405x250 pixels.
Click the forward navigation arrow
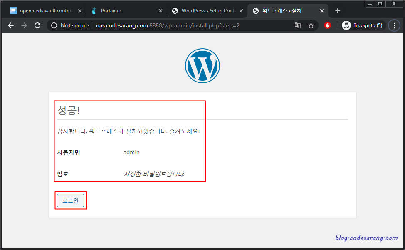click(x=24, y=25)
